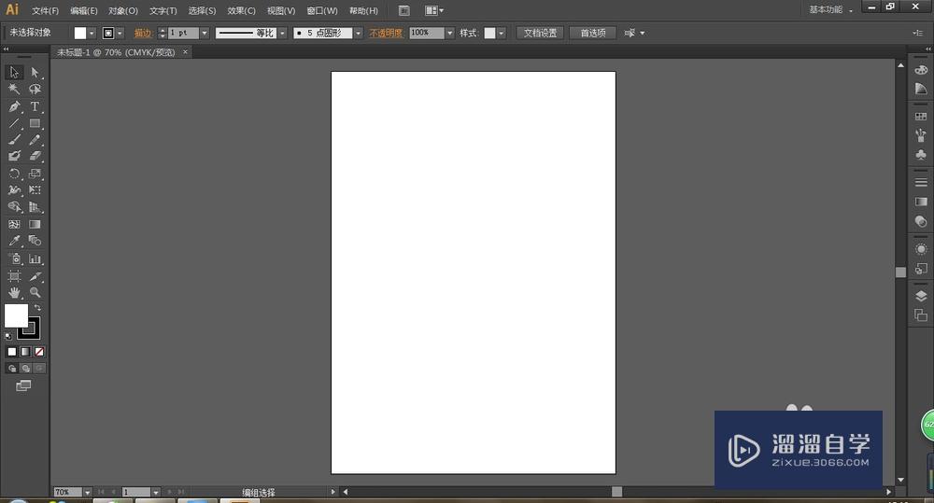
Task: Swap fill and stroke colors
Action: tap(37, 308)
